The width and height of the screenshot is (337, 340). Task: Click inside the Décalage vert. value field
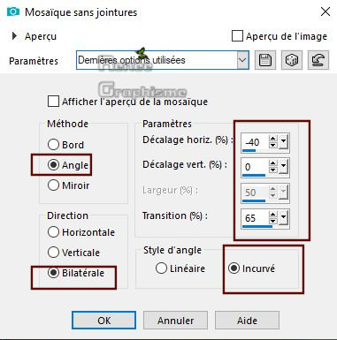[x=255, y=167]
